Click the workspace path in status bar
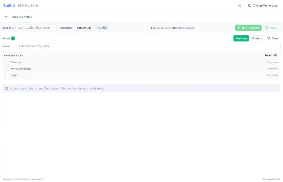Viewport: 283px width, 182px height. (x=23, y=179)
